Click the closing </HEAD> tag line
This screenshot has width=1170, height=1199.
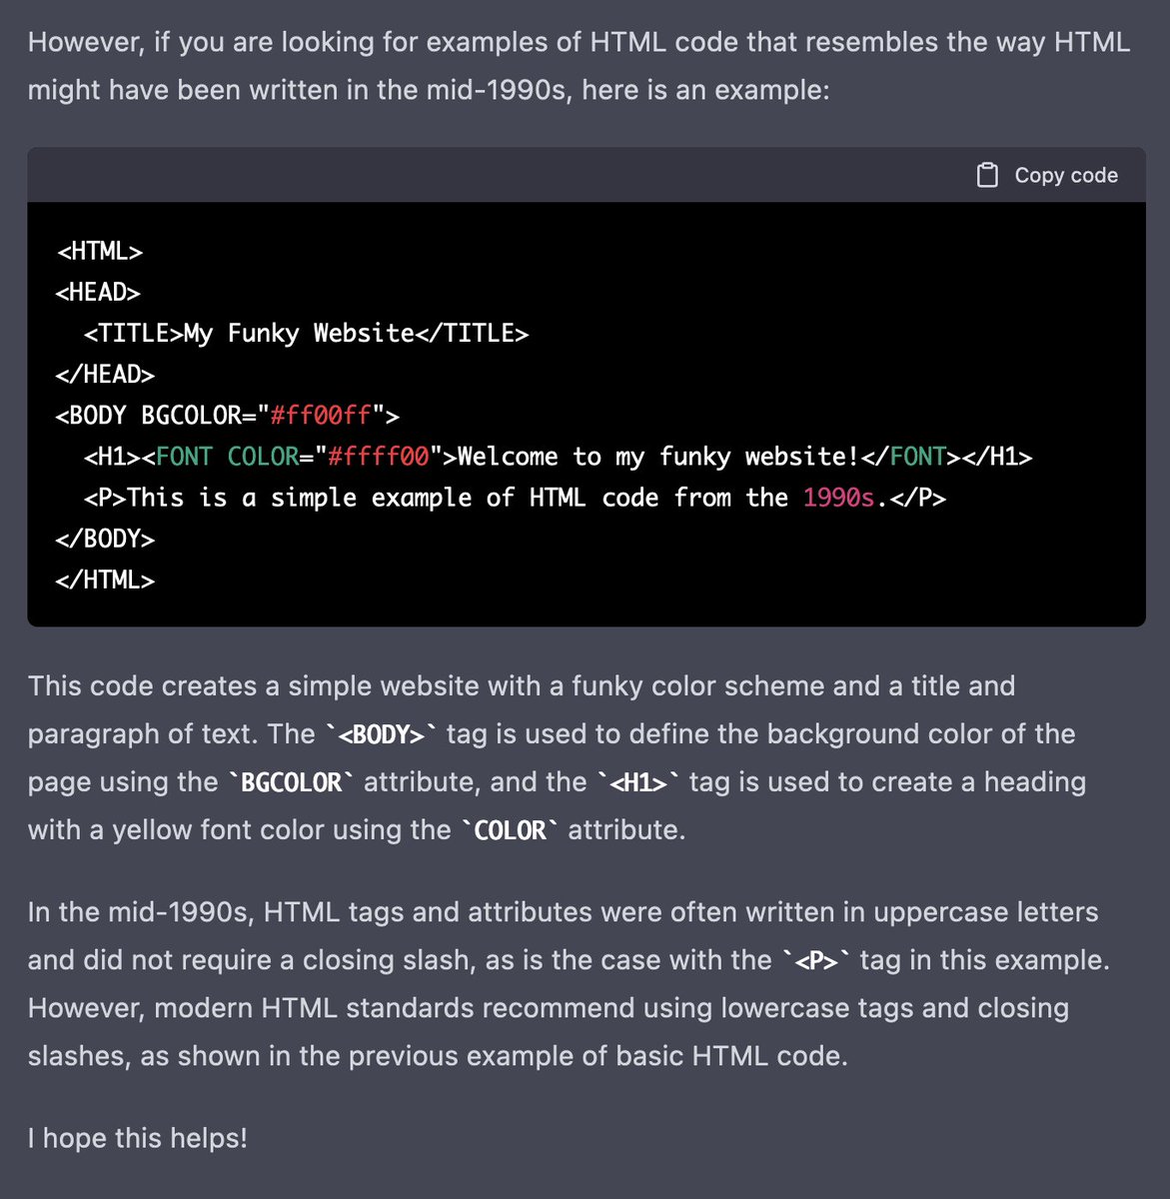pyautogui.click(x=105, y=375)
